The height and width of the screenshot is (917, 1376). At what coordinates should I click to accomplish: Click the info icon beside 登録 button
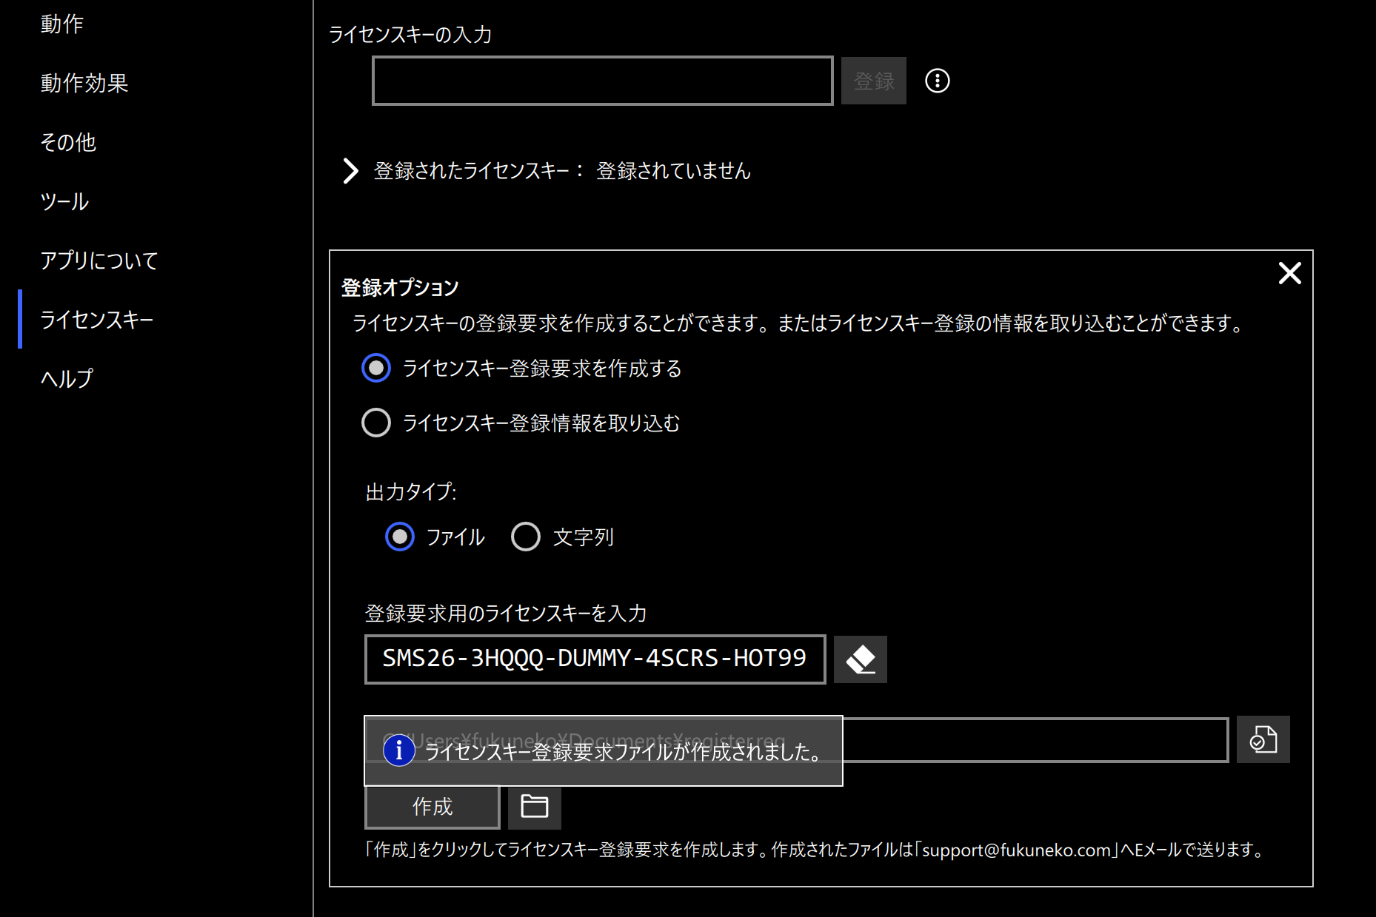[937, 81]
